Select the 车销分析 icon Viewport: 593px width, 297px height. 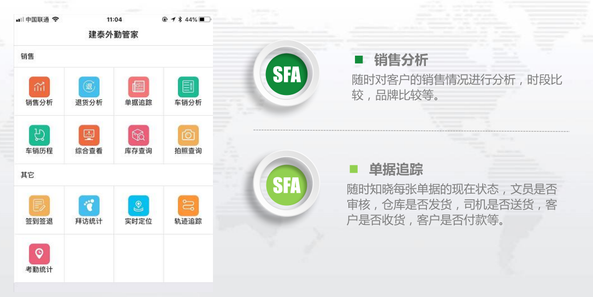tap(188, 87)
